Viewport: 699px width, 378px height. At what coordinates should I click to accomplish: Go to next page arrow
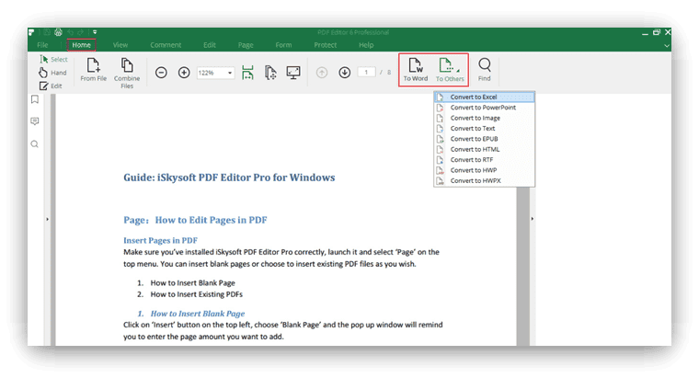click(345, 73)
